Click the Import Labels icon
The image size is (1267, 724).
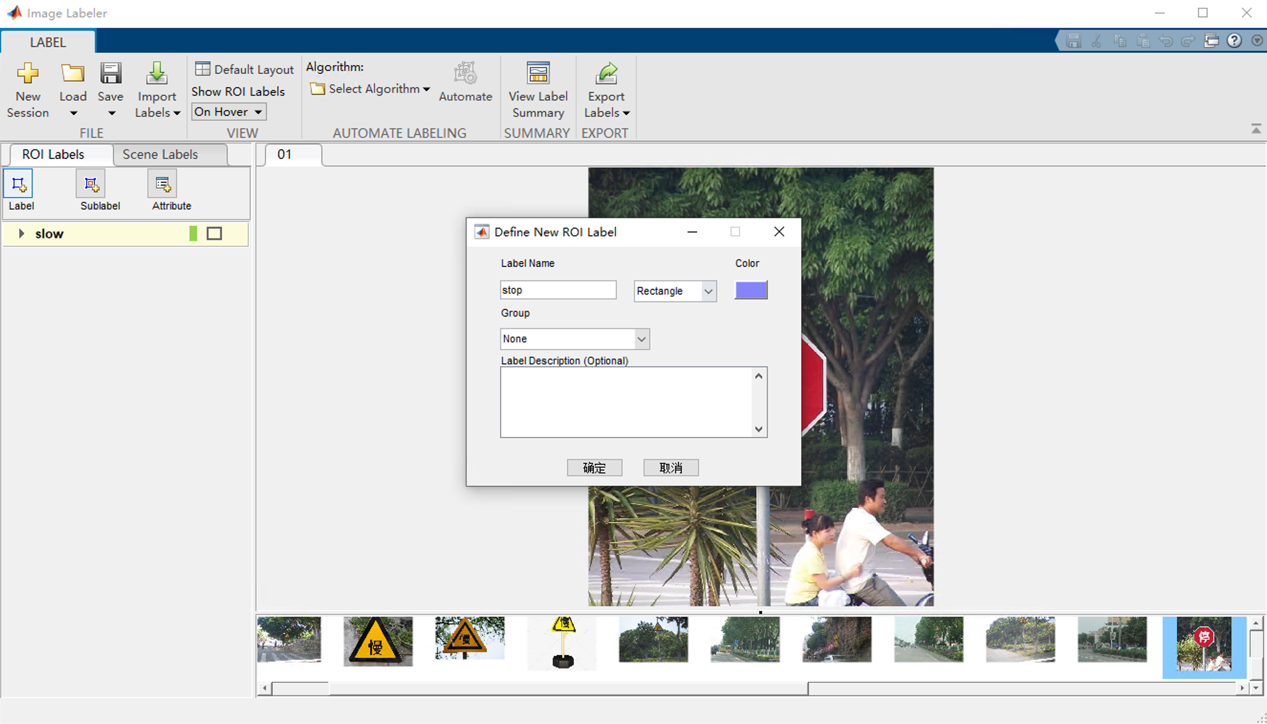tap(156, 74)
